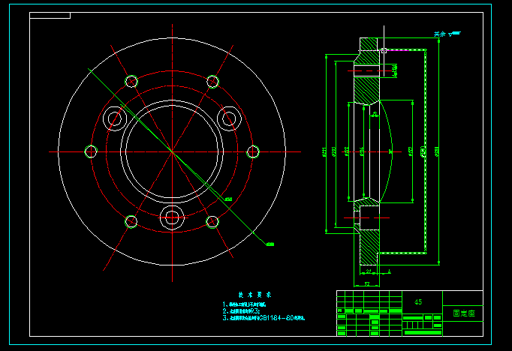Select the technical note line 2 with R3

(241, 311)
